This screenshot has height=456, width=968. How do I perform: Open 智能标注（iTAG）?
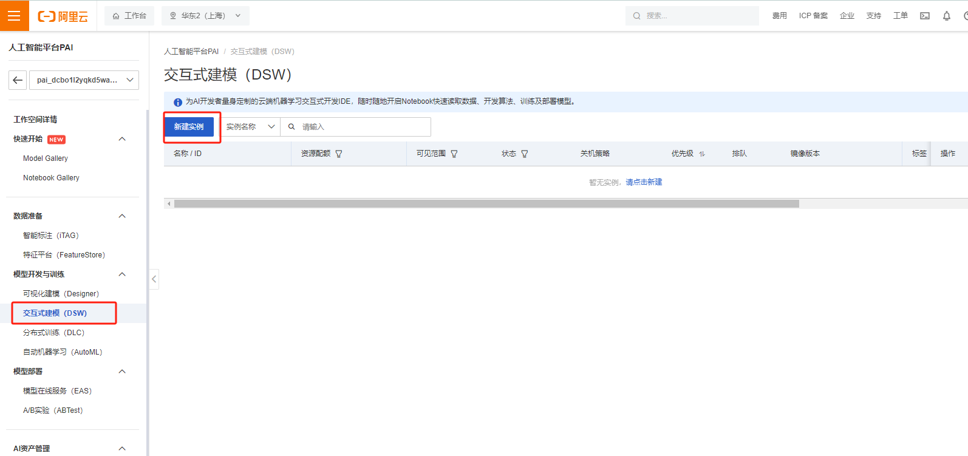click(51, 236)
